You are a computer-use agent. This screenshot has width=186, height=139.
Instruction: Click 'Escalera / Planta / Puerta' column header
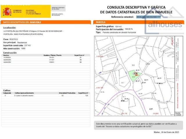point(52,55)
